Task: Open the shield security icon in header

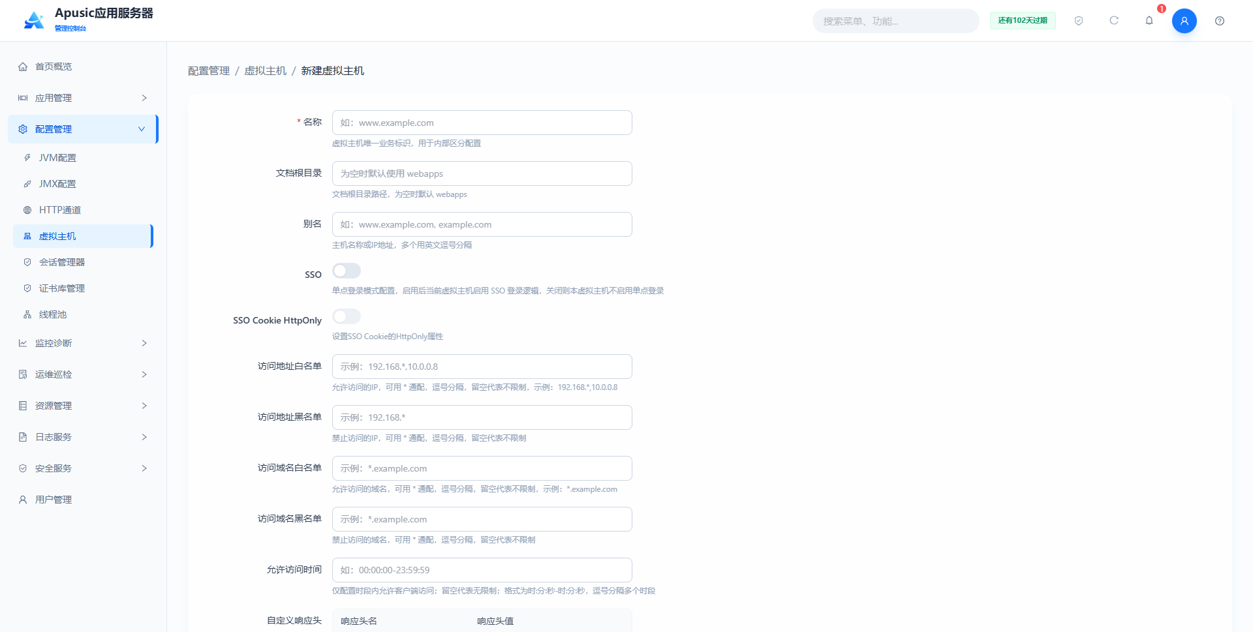Action: tap(1079, 21)
